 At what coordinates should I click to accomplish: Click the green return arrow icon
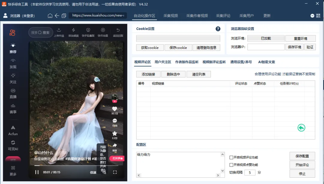tap(301, 127)
